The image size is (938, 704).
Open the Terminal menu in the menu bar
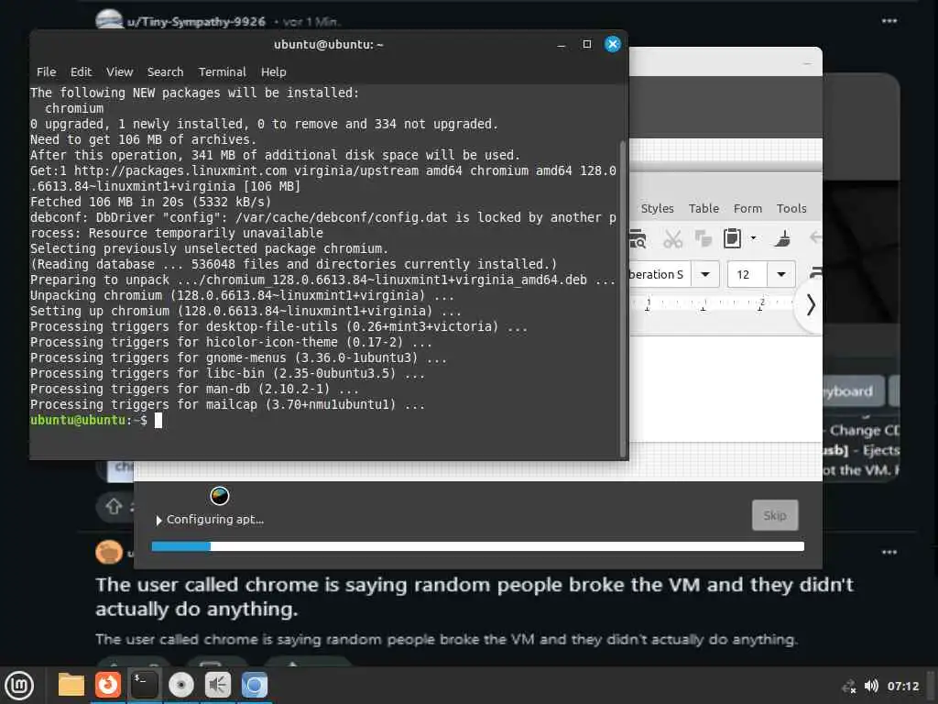coord(222,71)
